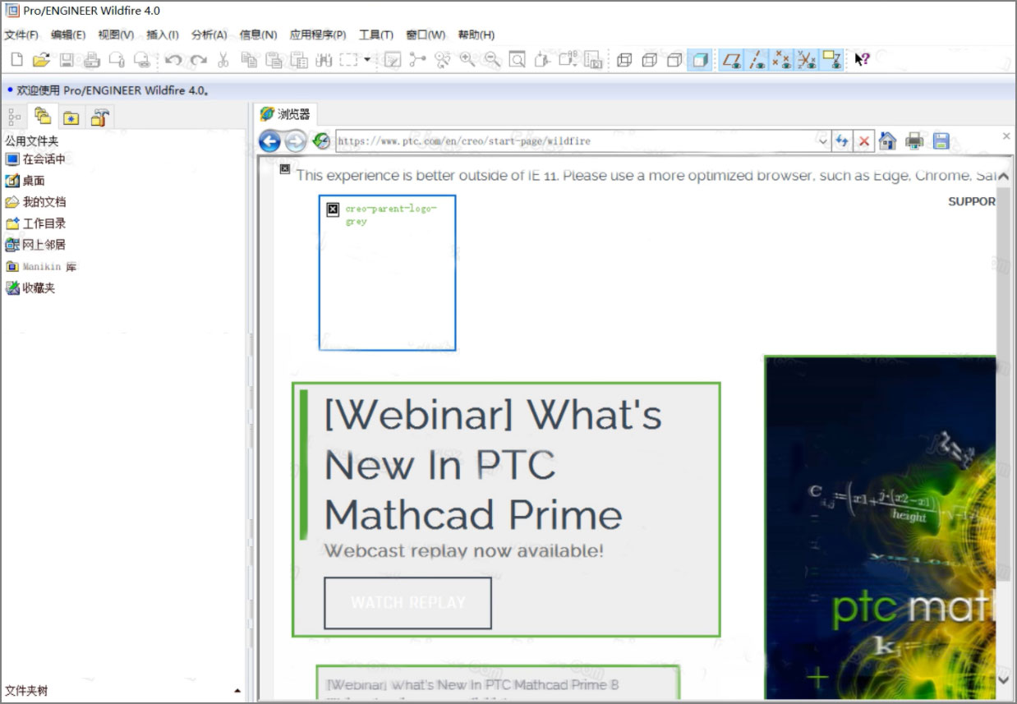Expand the 文件夹树 panel arrow

(237, 692)
